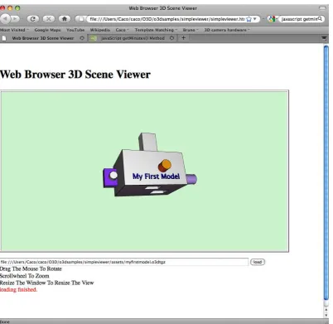Viewport: 333px width, 324px height.
Task: Click the model file path input field
Action: click(x=124, y=262)
